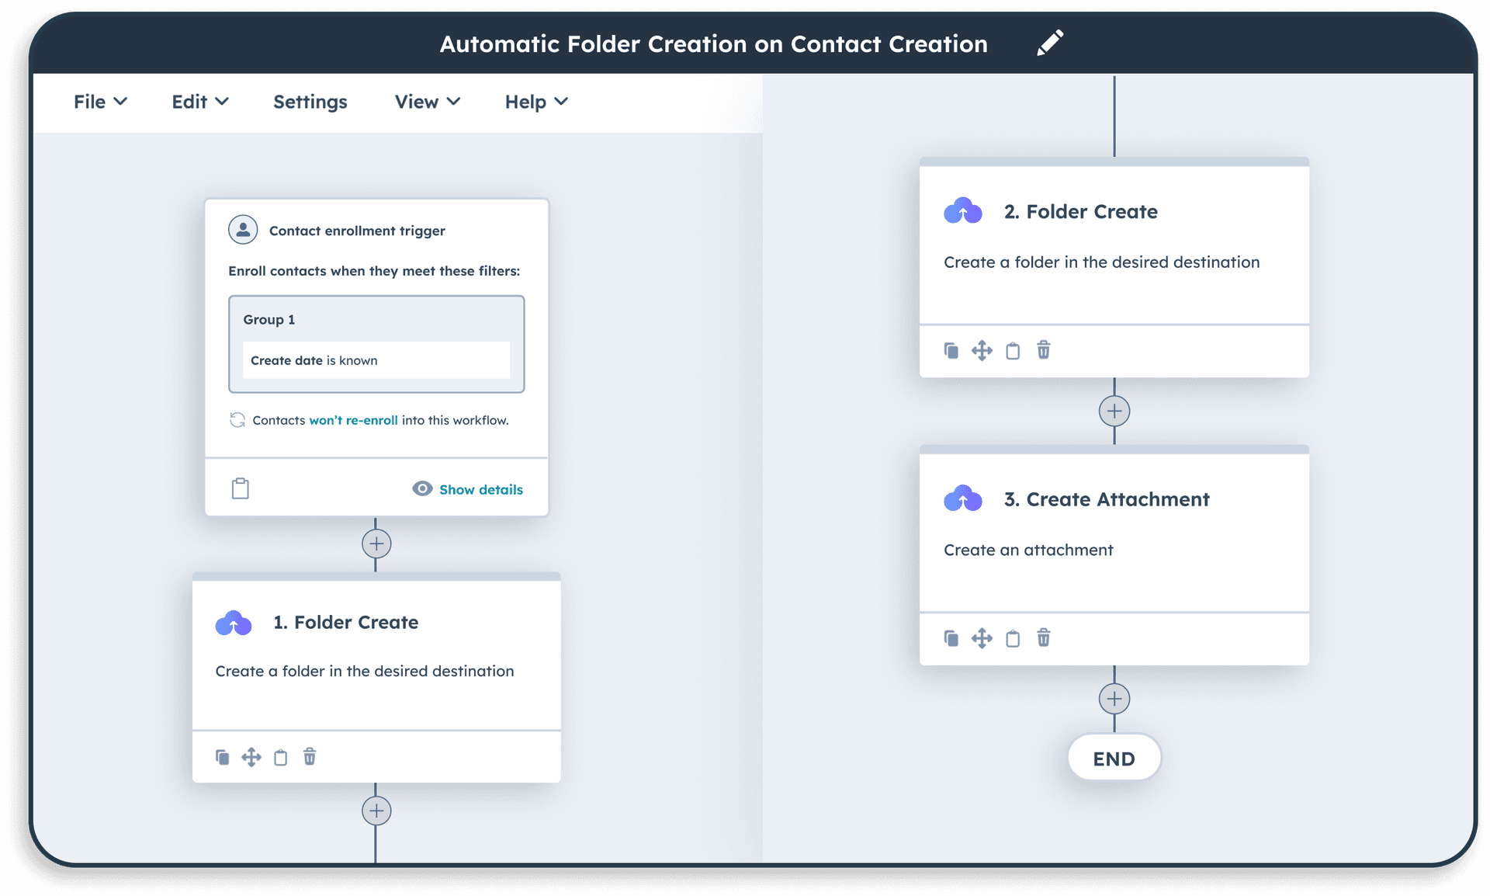Click clipboard icon on 2. Folder Create
This screenshot has width=1490, height=896.
(1013, 351)
